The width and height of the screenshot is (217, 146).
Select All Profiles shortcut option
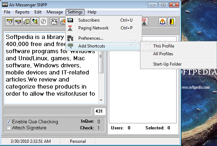click(178, 54)
